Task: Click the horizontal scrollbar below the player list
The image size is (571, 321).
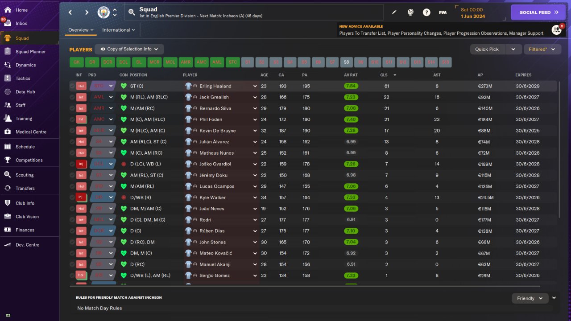Action: click(306, 286)
